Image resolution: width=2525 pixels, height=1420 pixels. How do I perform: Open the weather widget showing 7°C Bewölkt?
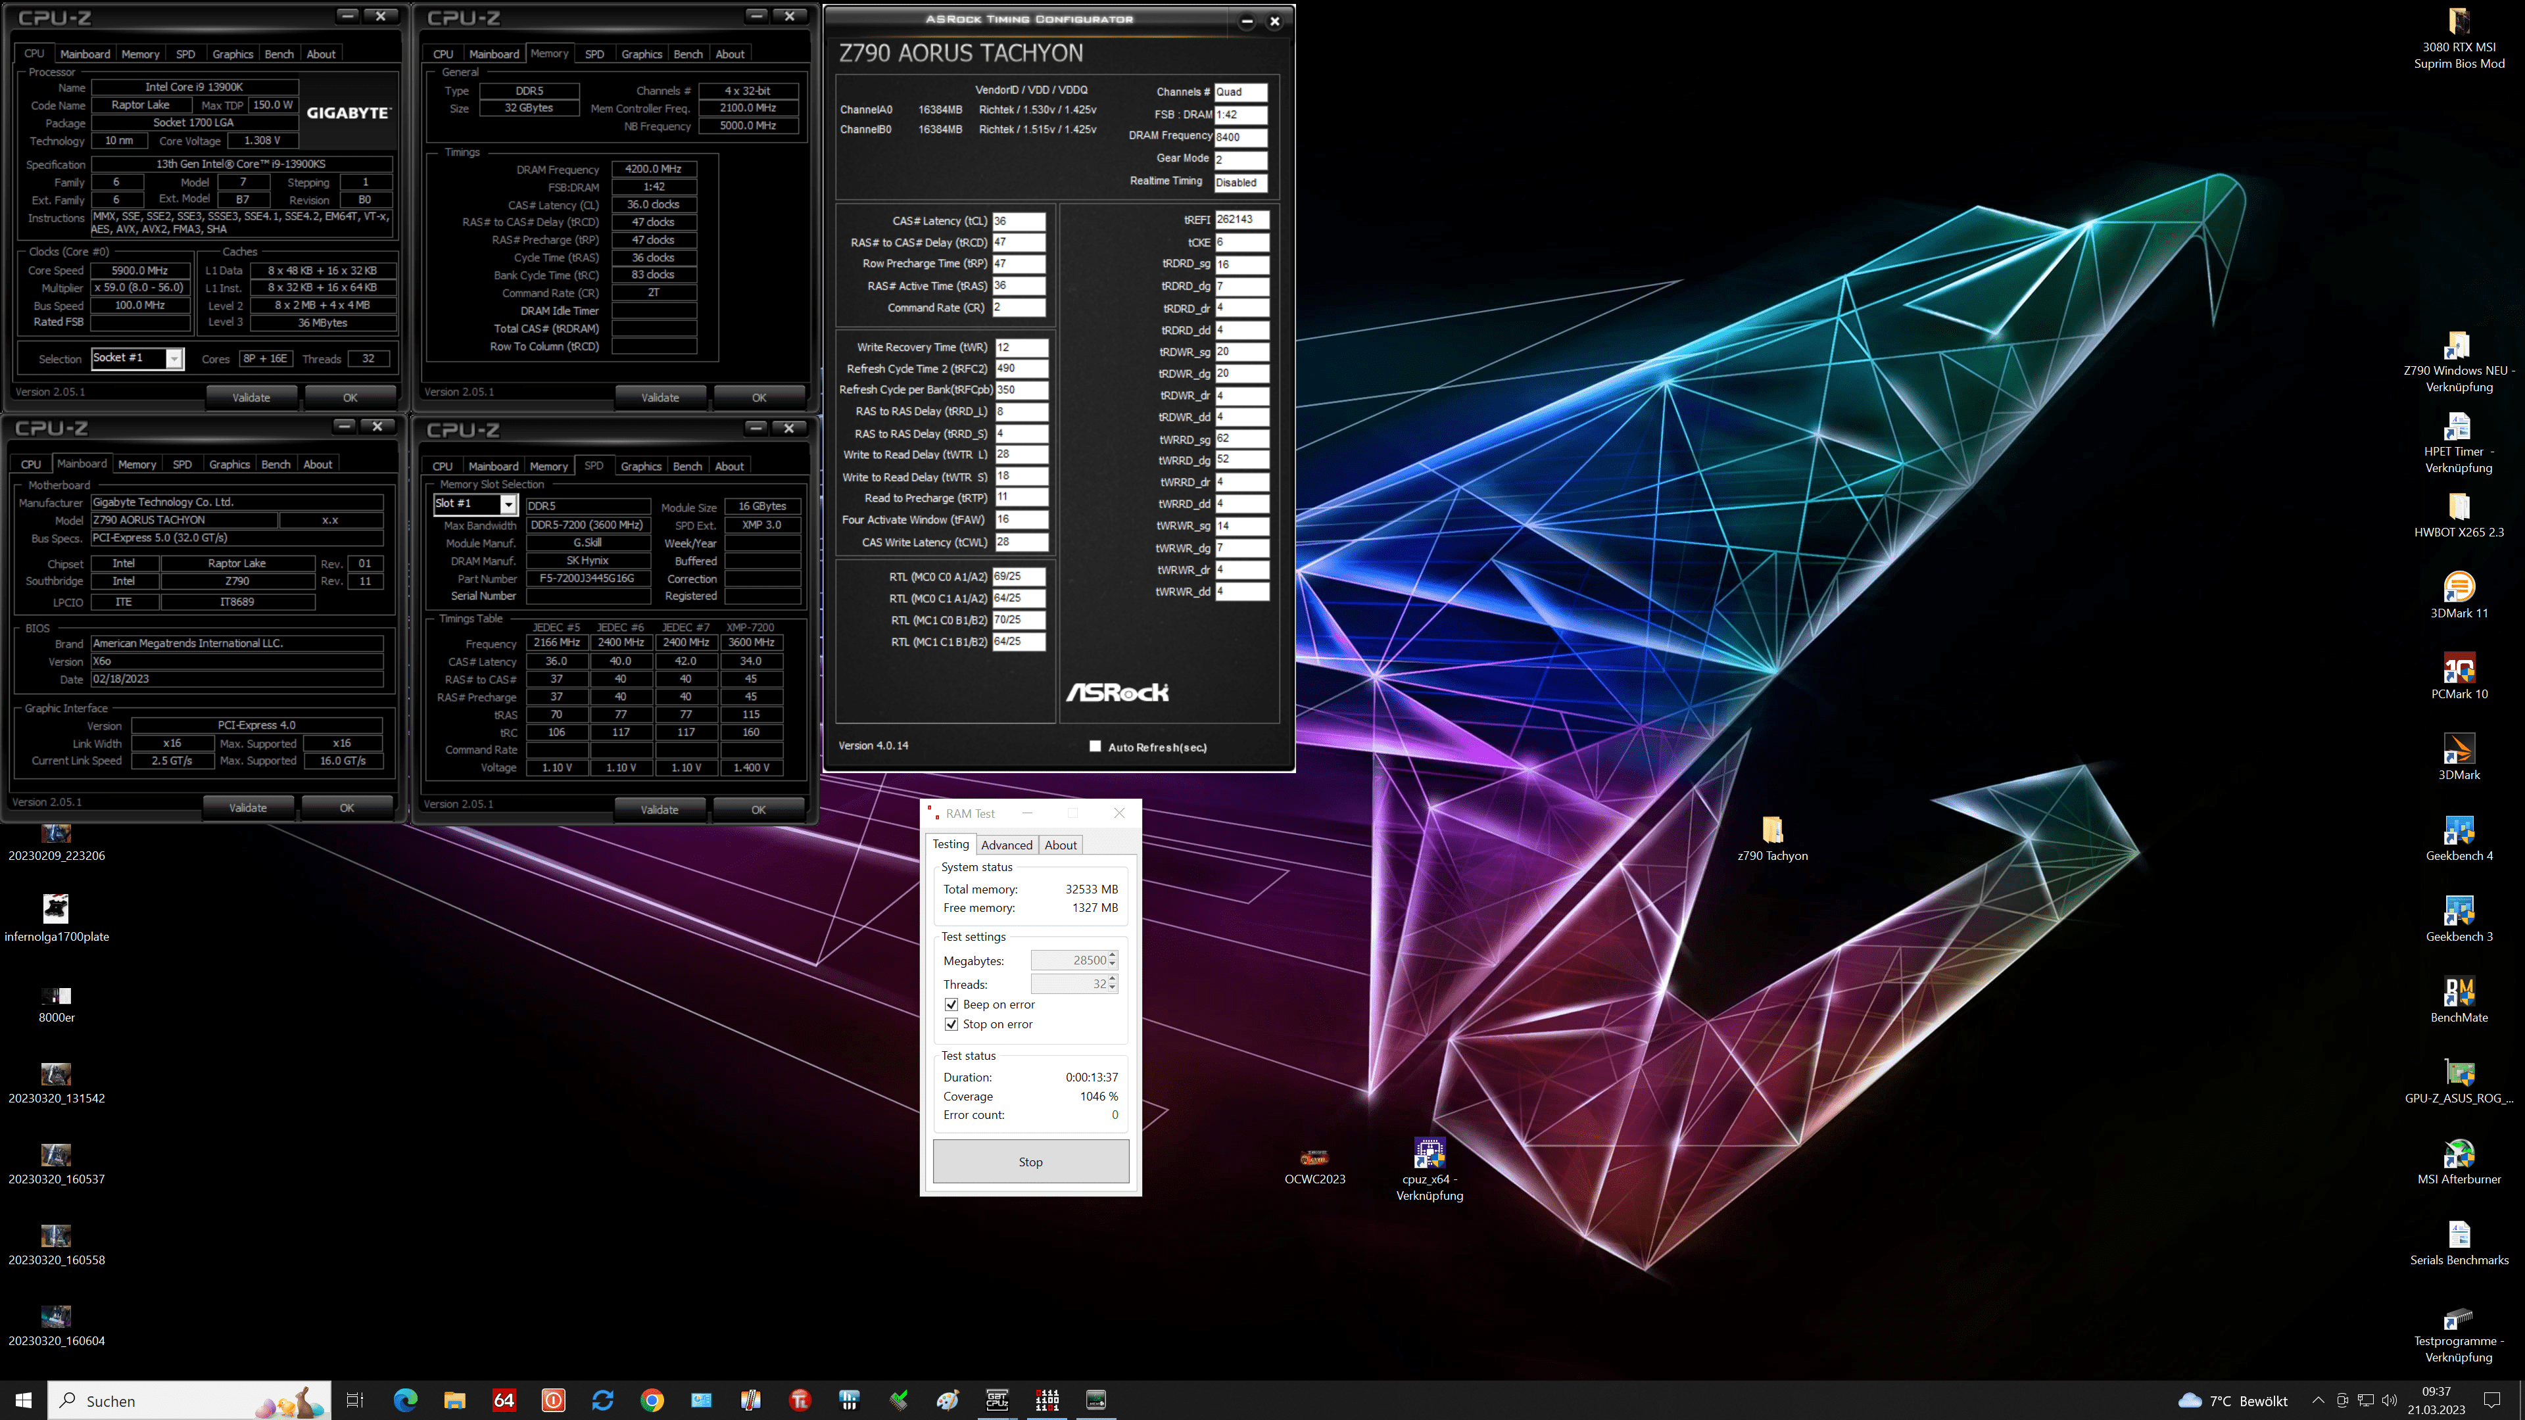click(2233, 1400)
